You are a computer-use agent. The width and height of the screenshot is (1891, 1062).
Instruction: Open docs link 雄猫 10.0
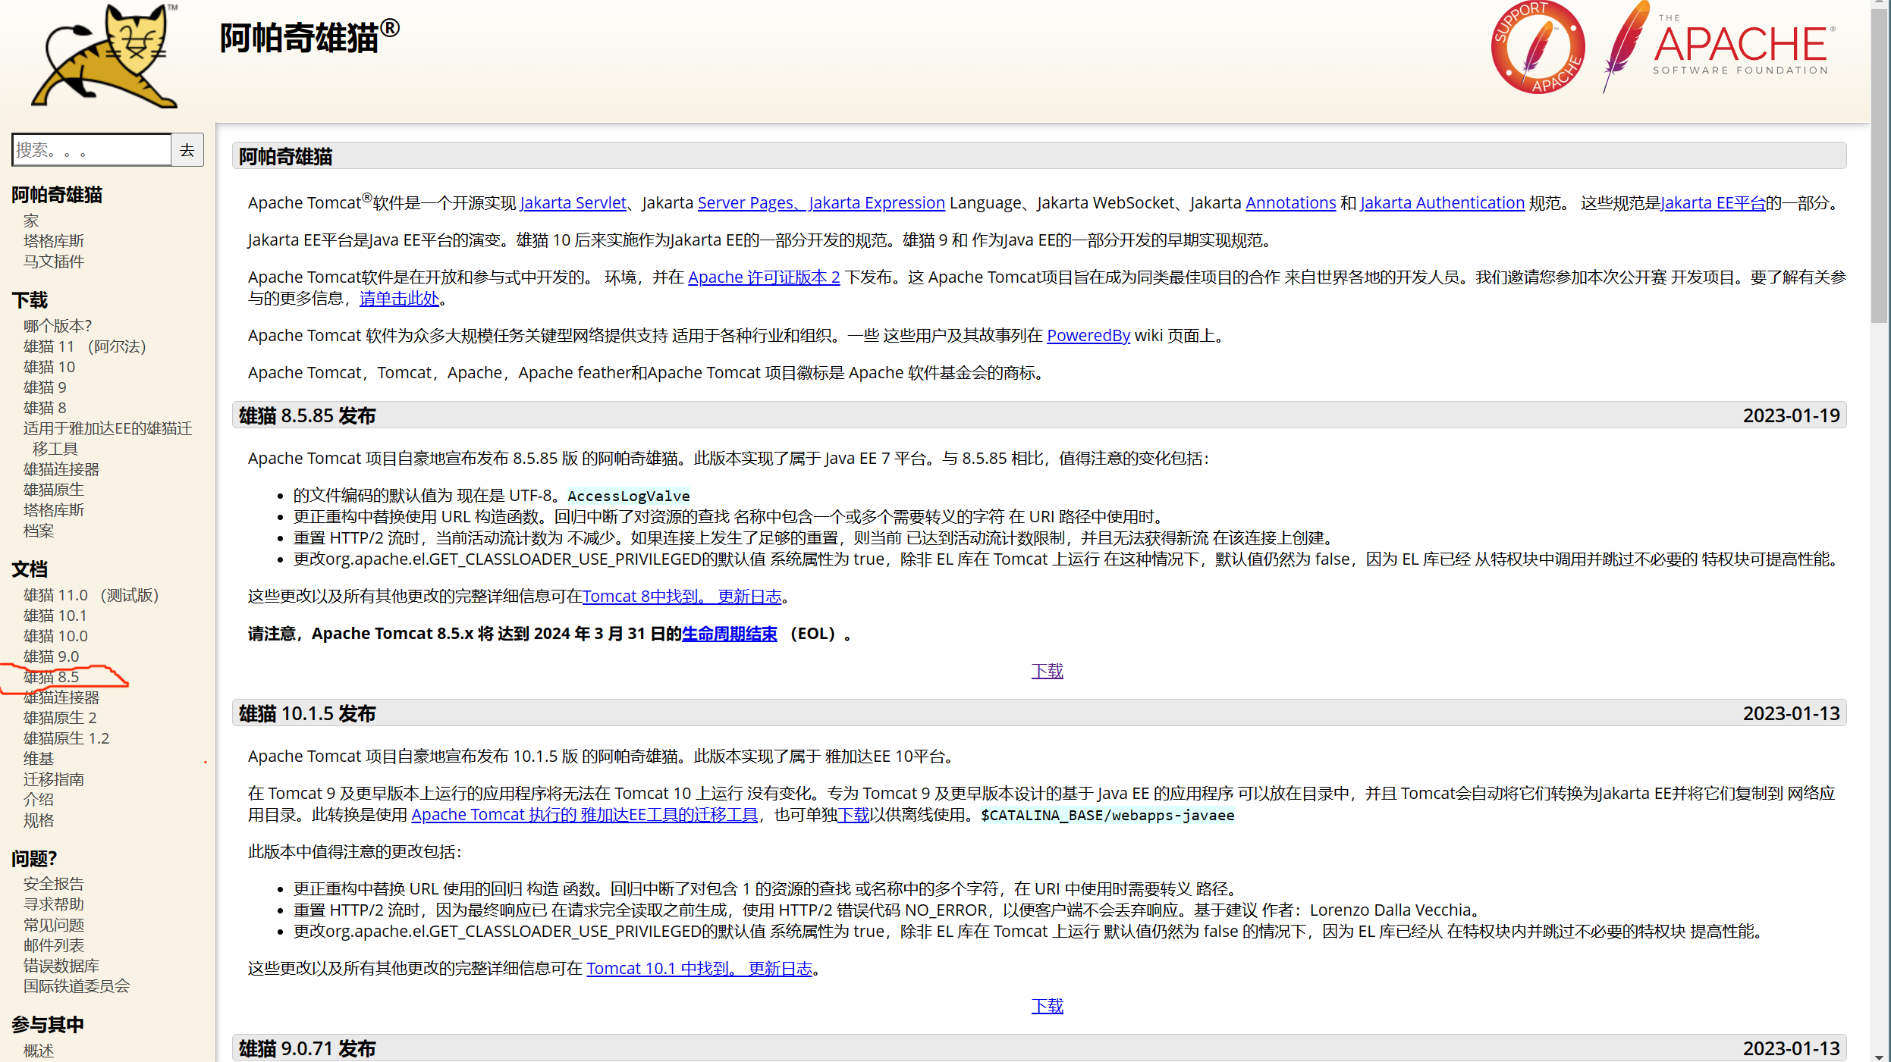pos(55,636)
